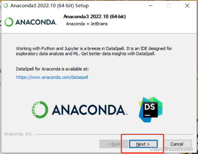Click the header green Anaconda ring logo

coord(9,22)
